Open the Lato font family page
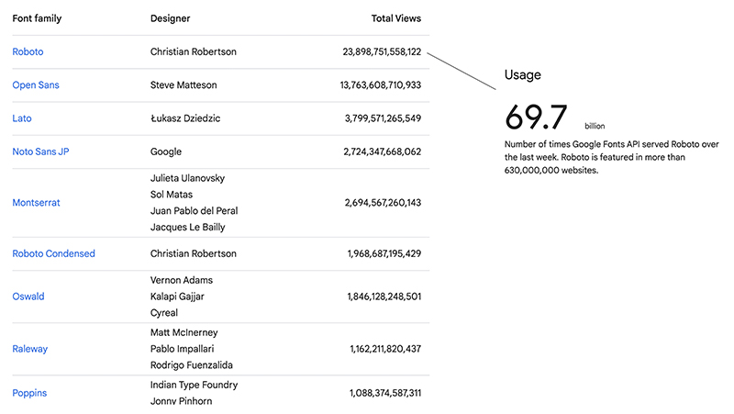Viewport: 734px width, 414px height. [x=22, y=118]
